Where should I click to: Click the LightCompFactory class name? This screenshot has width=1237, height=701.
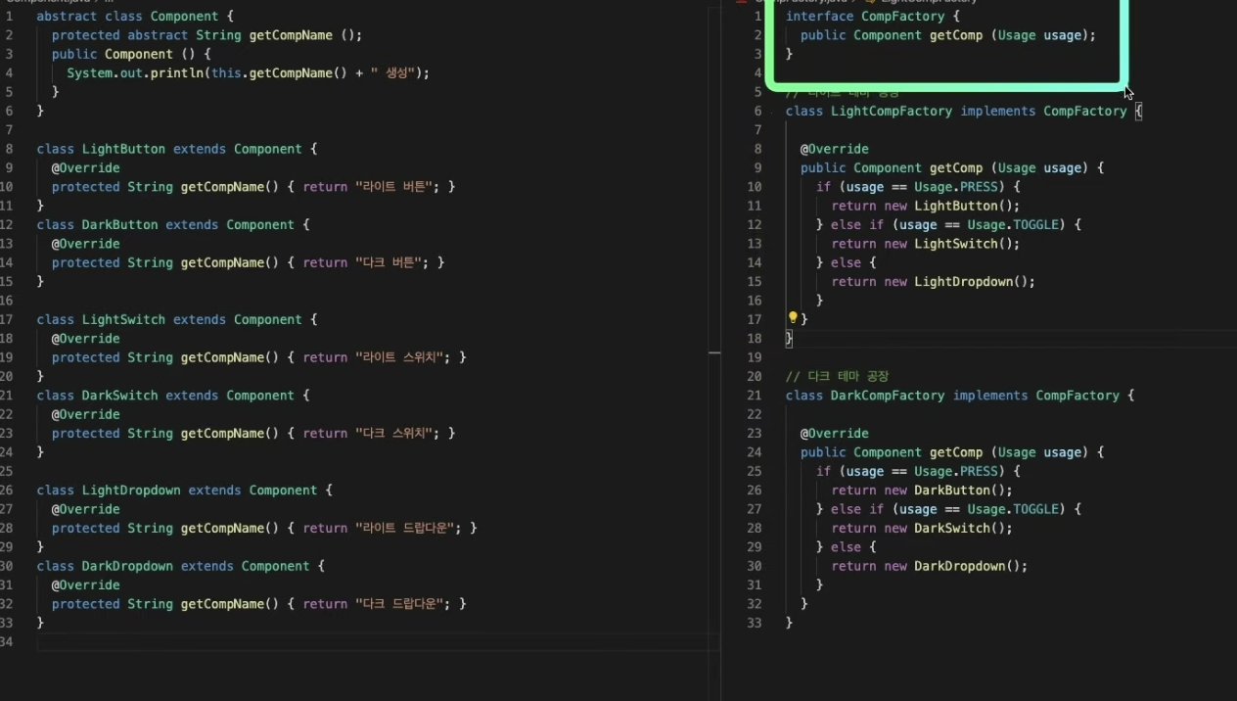(x=892, y=112)
